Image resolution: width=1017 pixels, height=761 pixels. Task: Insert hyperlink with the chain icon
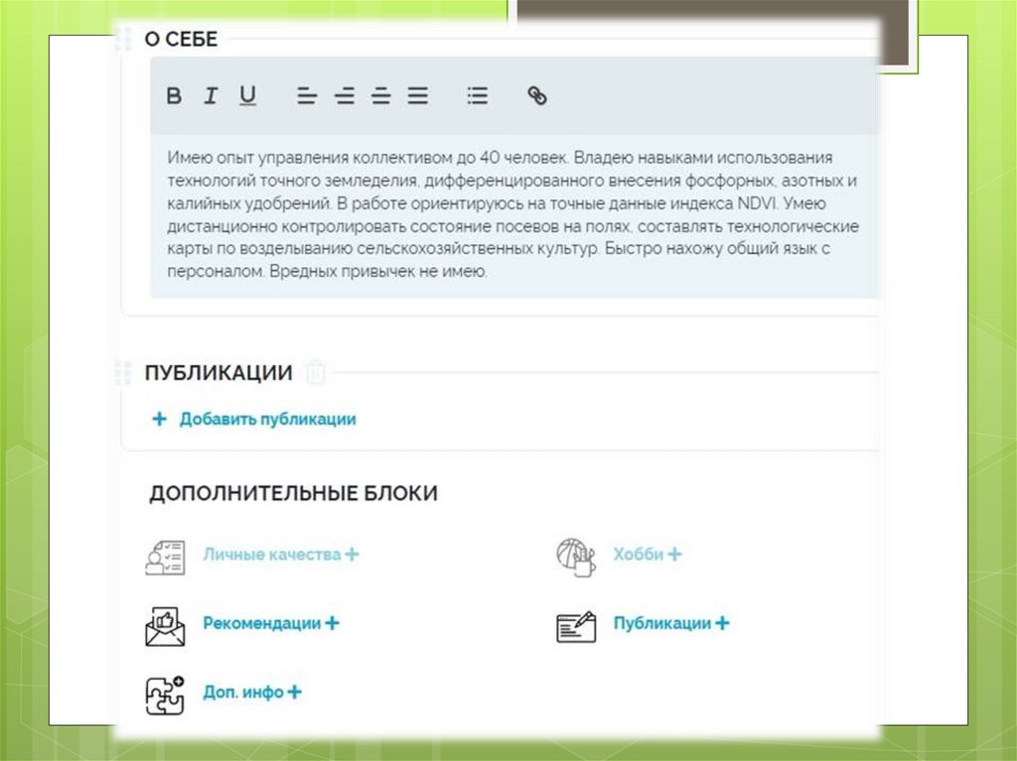(537, 96)
